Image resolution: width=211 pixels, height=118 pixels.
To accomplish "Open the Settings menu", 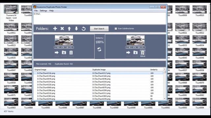I will 43,10.
